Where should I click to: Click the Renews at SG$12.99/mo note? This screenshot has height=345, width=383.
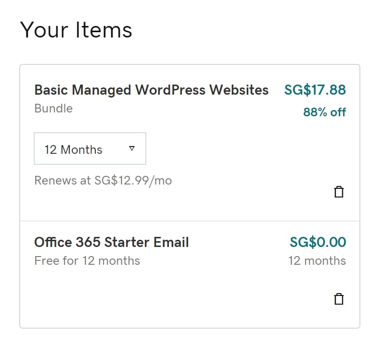pos(103,181)
